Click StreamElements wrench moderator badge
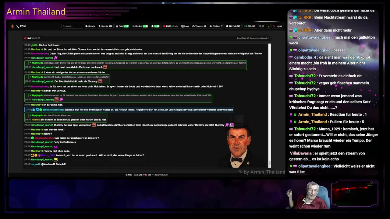Image resolution: width=390 pixels, height=219 pixels. point(37,109)
